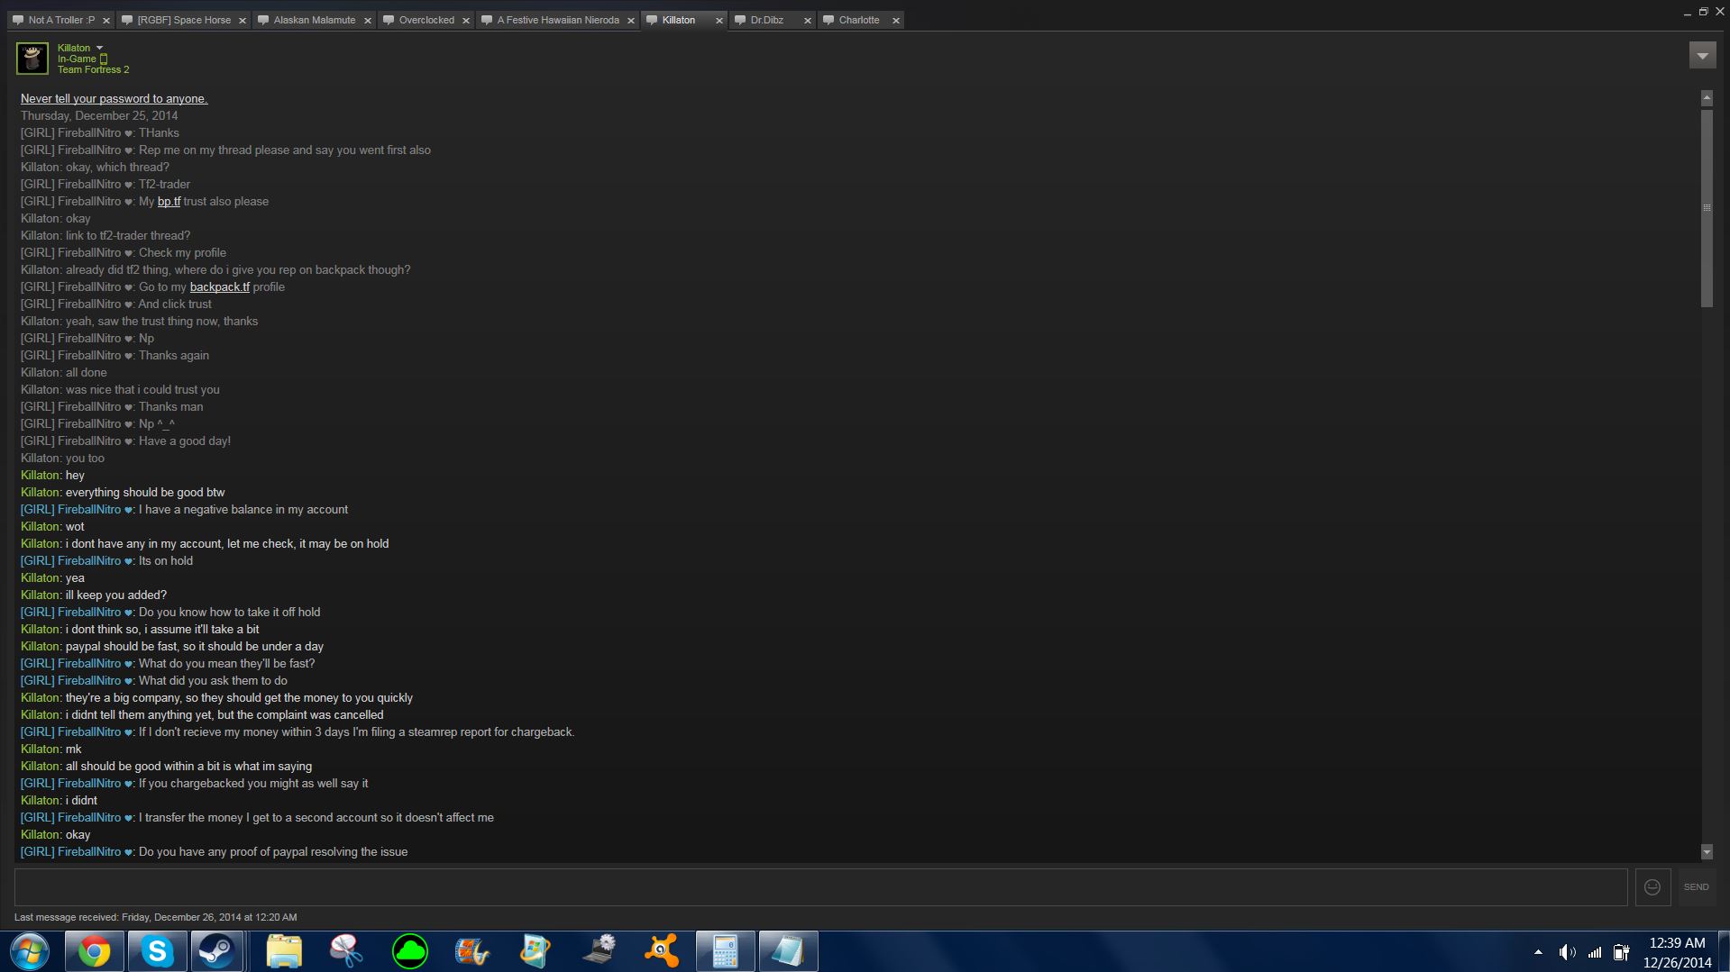1730x972 pixels.
Task: Click the chat message input field
Action: [x=820, y=887]
